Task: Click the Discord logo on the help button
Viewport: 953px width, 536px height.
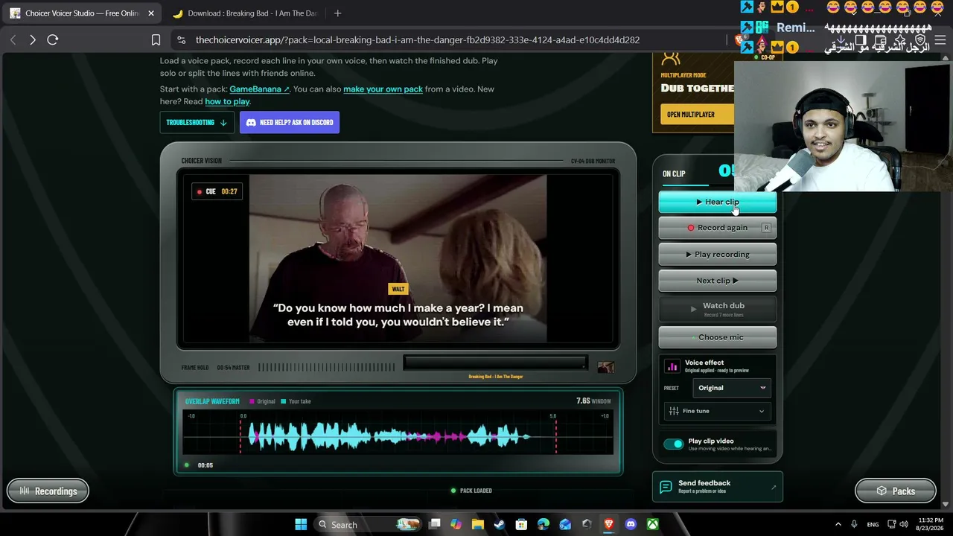Action: click(x=251, y=123)
